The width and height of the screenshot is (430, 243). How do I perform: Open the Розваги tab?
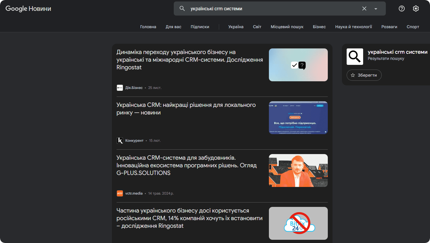coord(389,27)
